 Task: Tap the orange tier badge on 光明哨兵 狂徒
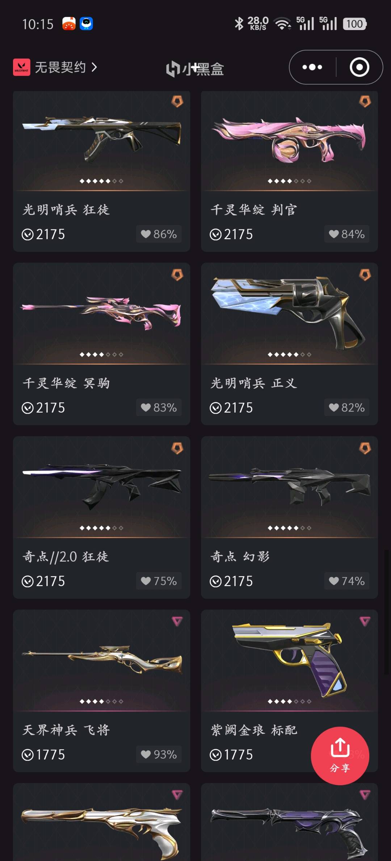click(x=177, y=102)
